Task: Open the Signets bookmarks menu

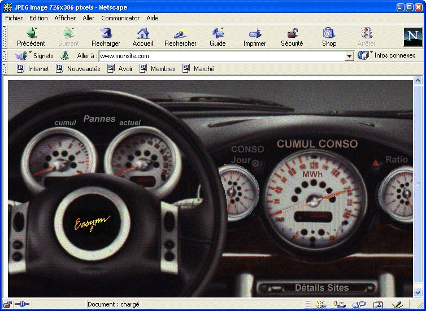Action: (x=34, y=56)
